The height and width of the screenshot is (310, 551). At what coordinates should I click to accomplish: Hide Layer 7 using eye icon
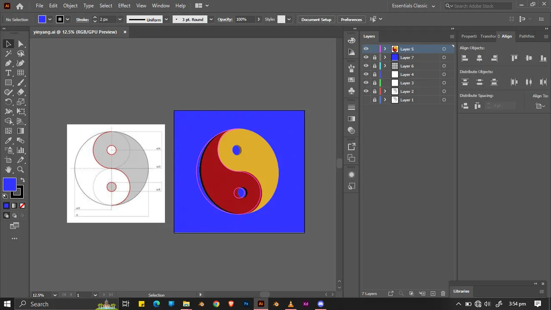(x=366, y=57)
